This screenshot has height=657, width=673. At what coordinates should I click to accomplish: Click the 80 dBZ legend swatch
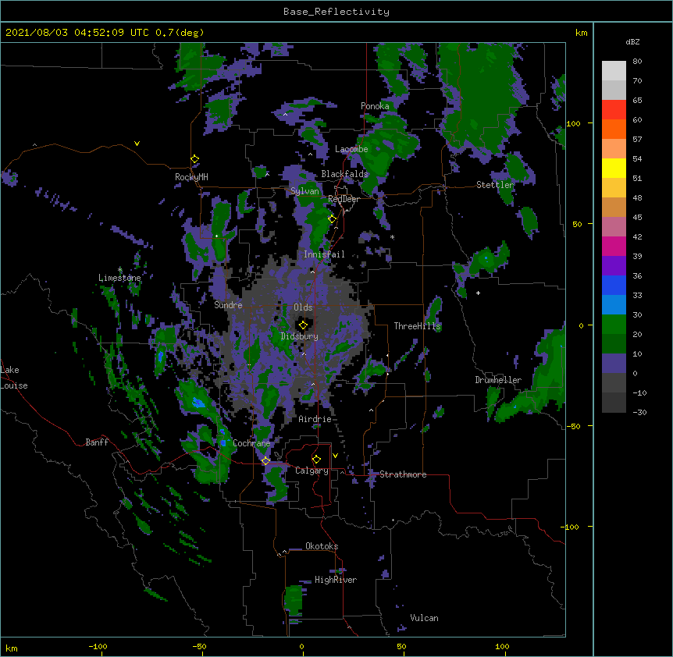click(614, 71)
